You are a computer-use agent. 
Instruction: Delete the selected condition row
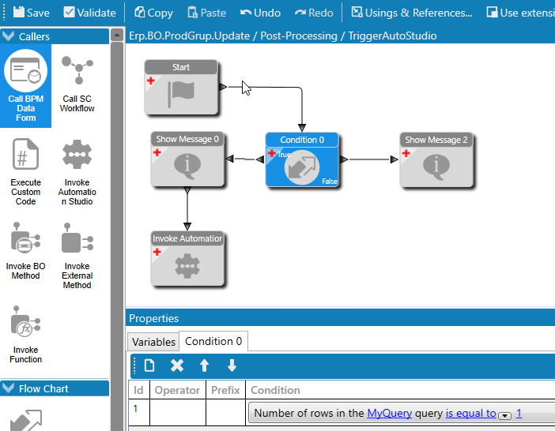point(177,365)
